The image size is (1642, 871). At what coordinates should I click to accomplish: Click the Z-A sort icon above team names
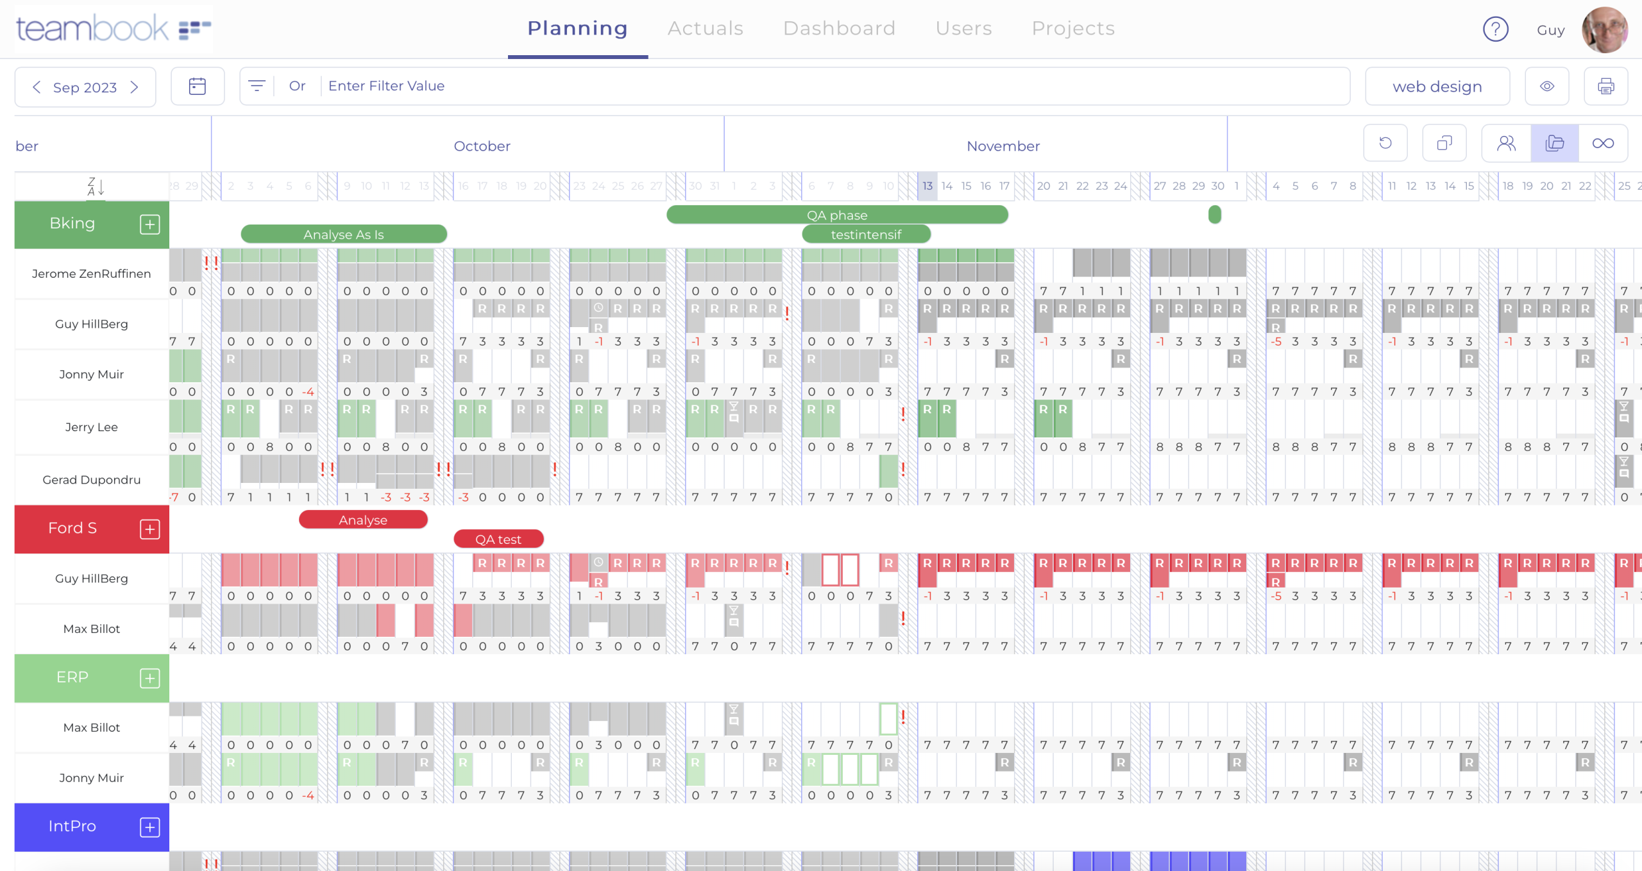(96, 186)
